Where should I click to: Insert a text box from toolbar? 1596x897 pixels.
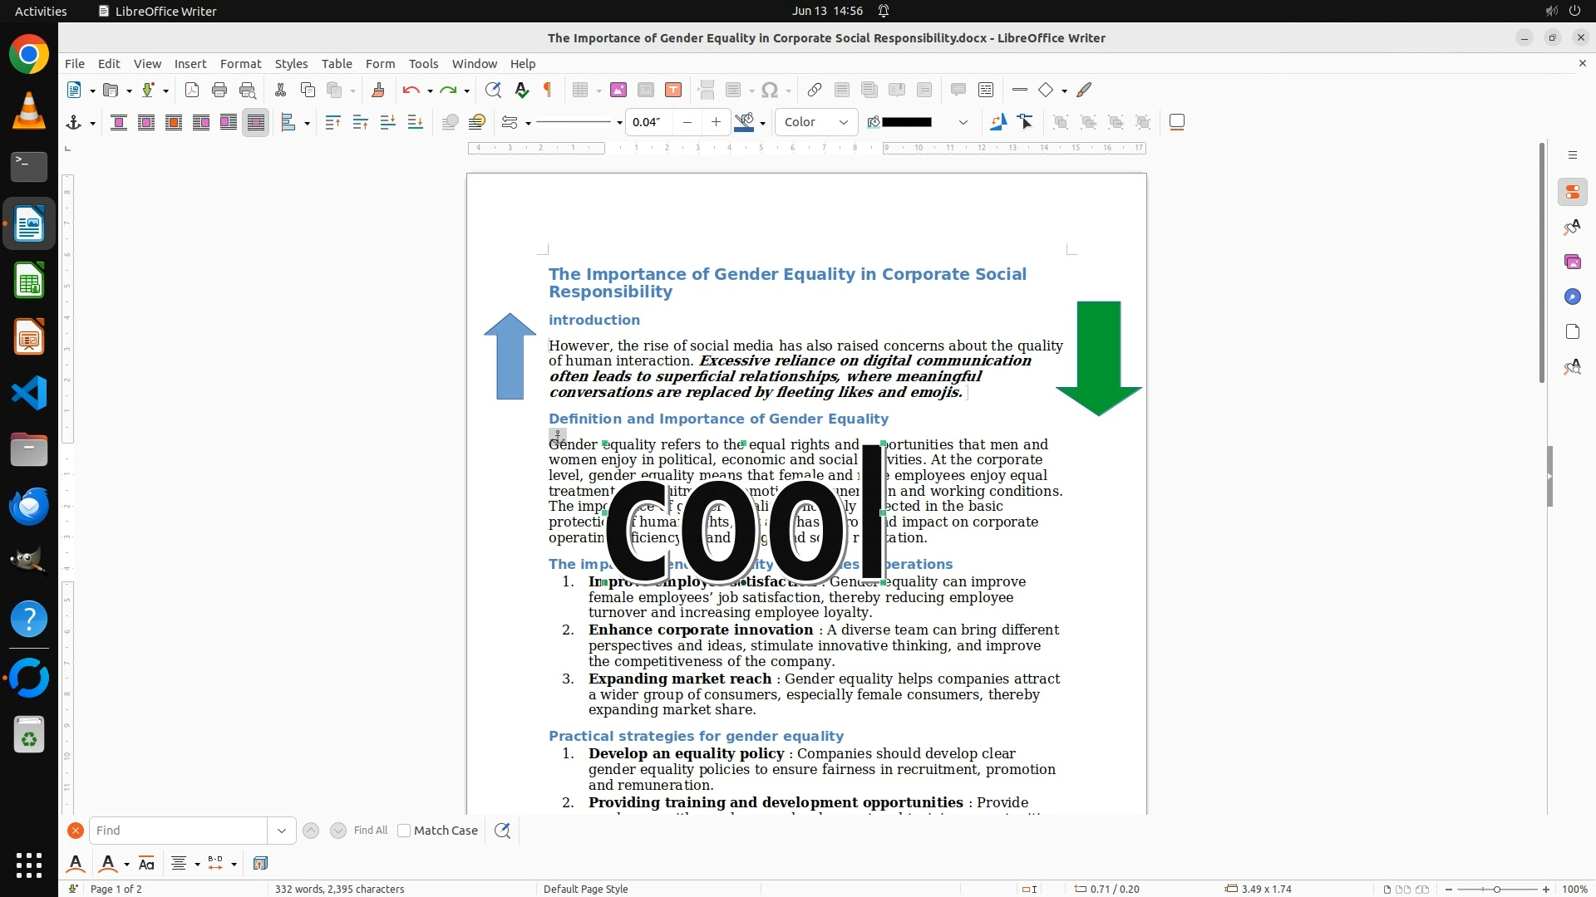[x=673, y=90]
